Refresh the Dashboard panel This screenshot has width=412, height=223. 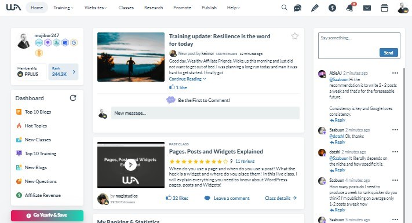[73, 98]
